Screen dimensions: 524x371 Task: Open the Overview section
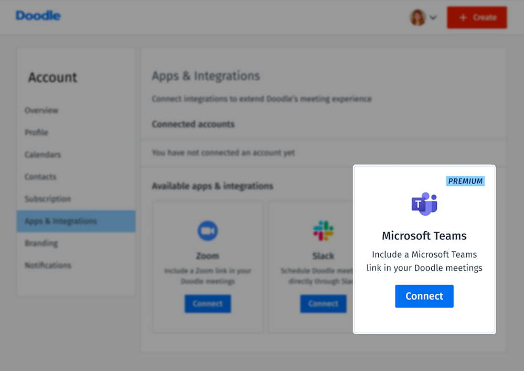coord(41,111)
